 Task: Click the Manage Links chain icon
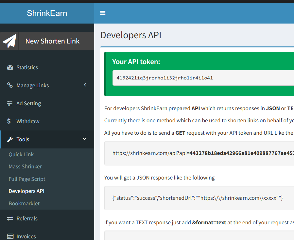click(10, 85)
